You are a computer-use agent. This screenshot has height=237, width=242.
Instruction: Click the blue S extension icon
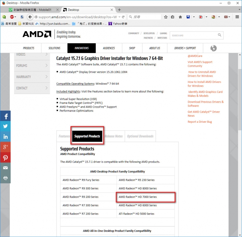[22, 17]
